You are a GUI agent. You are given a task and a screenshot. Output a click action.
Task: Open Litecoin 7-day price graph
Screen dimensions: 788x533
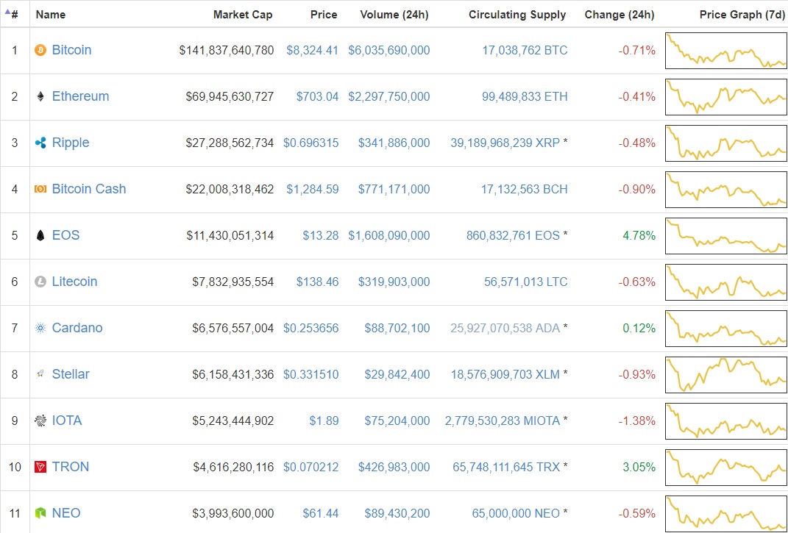(x=726, y=282)
